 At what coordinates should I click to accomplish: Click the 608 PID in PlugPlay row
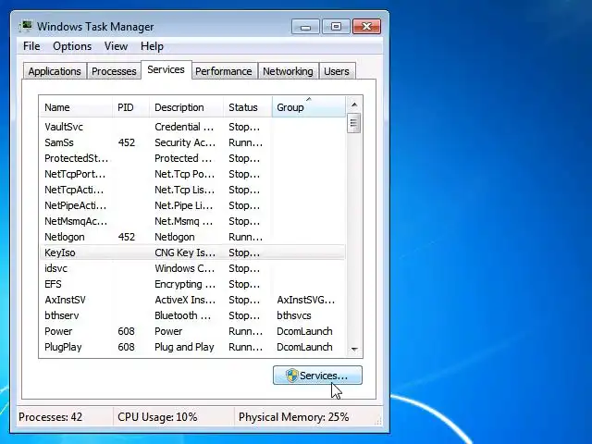pos(126,347)
